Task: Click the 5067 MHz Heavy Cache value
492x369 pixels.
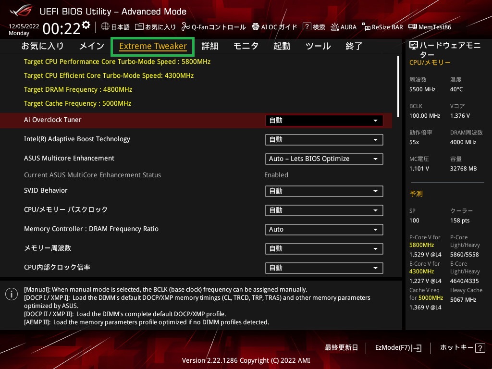Action: (463, 300)
